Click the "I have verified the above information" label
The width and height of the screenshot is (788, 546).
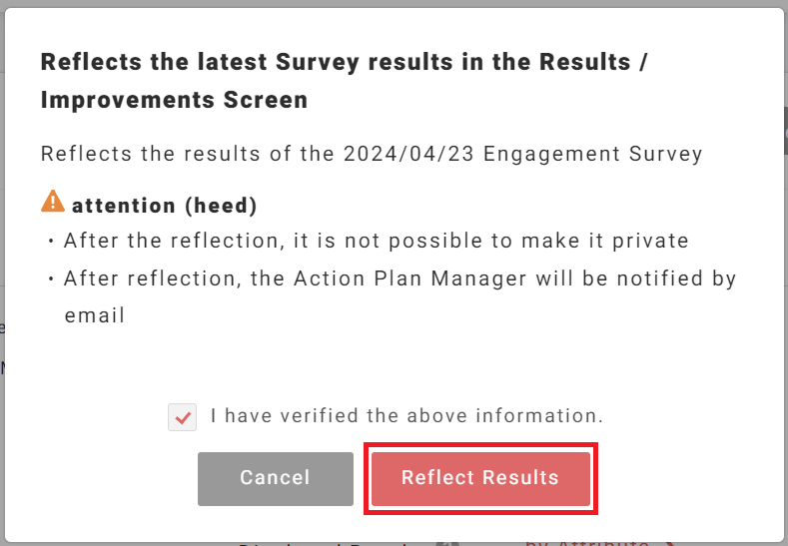click(406, 415)
